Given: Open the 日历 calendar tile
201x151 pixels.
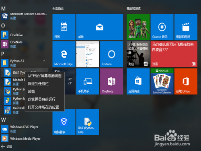Looking at the screenshot, I should click(x=64, y=27).
